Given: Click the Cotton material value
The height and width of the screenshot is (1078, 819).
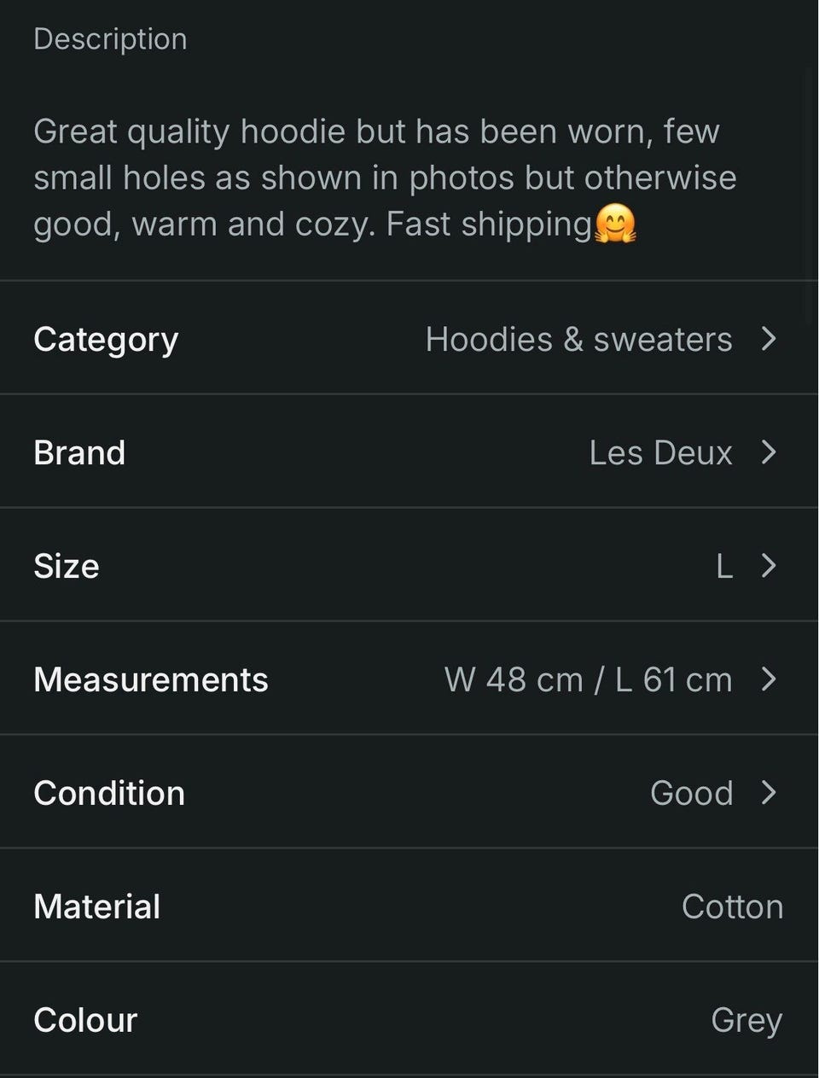Looking at the screenshot, I should click(732, 907).
